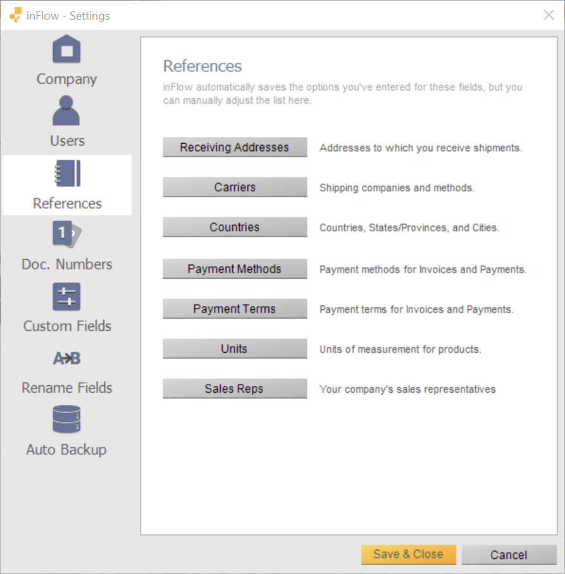Select the Users person icon
The width and height of the screenshot is (565, 574).
66,110
